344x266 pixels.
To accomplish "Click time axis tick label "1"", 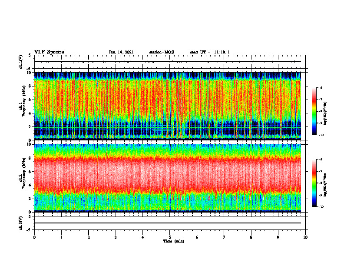I will (61, 237).
